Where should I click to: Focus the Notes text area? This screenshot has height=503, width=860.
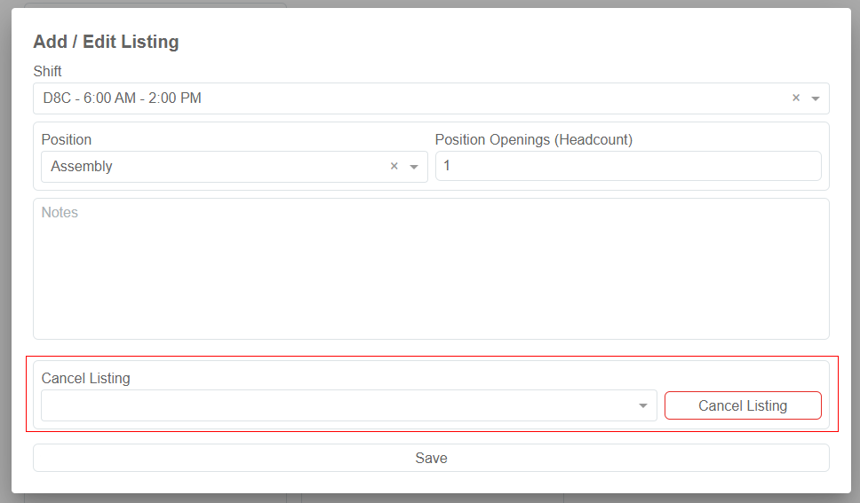(431, 275)
